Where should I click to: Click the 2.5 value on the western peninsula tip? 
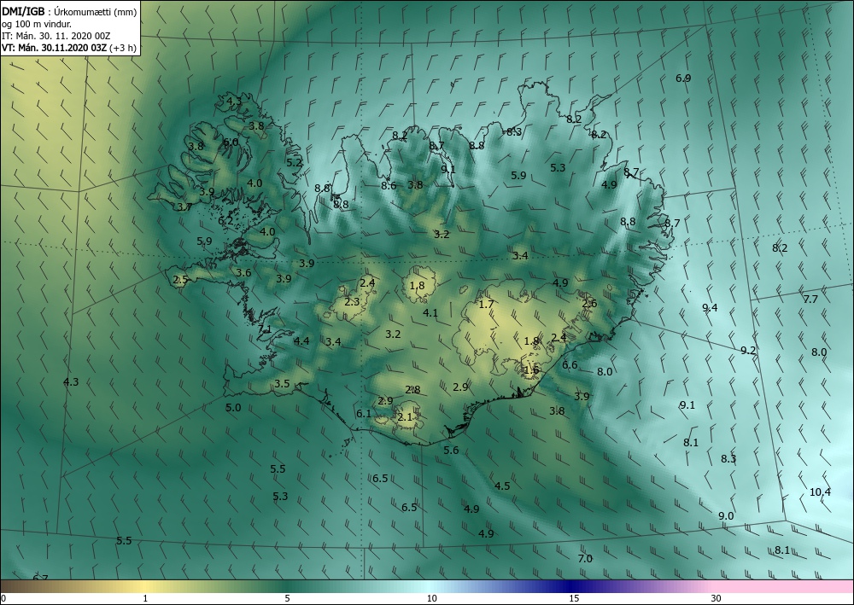[x=180, y=280]
